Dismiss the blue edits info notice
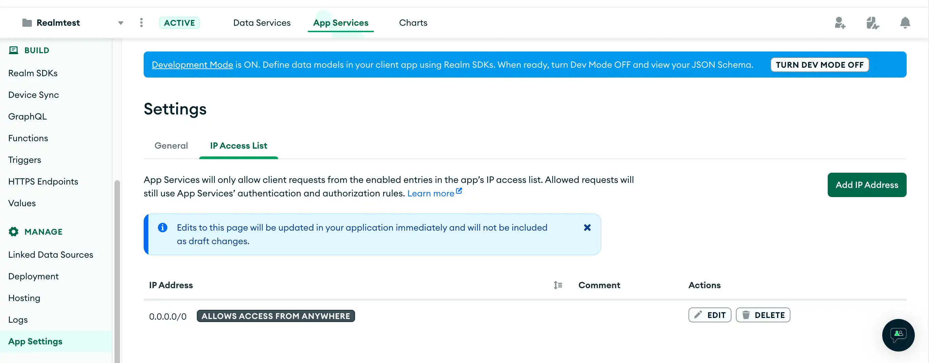Viewport: 929px width, 363px height. [x=587, y=228]
